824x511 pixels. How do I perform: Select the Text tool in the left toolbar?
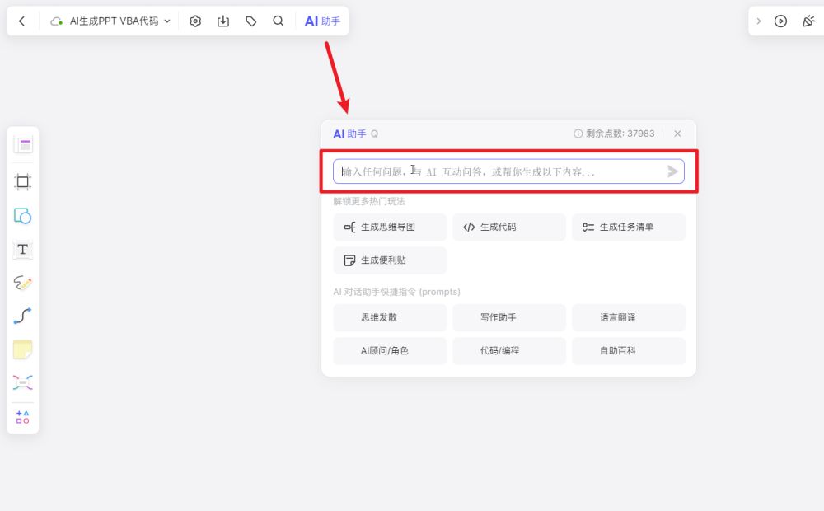tap(22, 250)
